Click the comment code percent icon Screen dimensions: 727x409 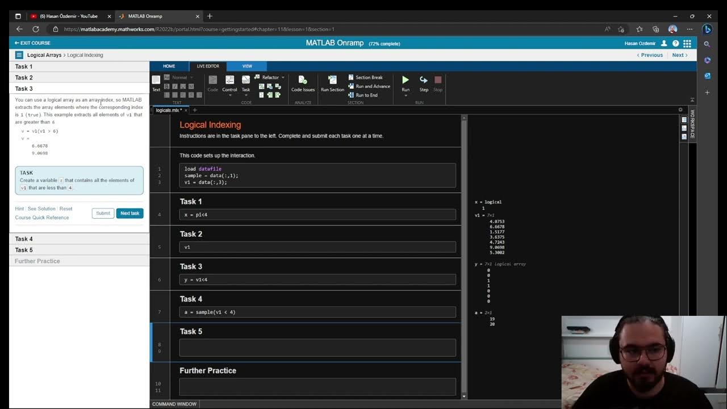[x=261, y=86]
